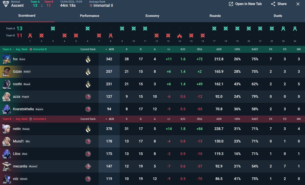
Task: Click fxx Radiant rank icon
Action: [88, 59]
